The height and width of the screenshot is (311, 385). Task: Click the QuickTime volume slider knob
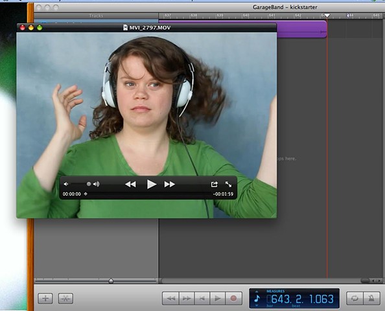click(x=89, y=184)
